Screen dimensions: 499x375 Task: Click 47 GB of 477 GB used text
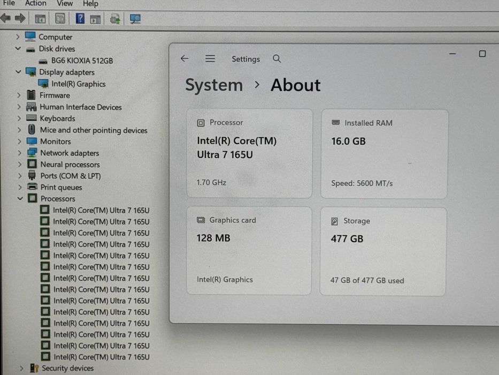coord(367,281)
